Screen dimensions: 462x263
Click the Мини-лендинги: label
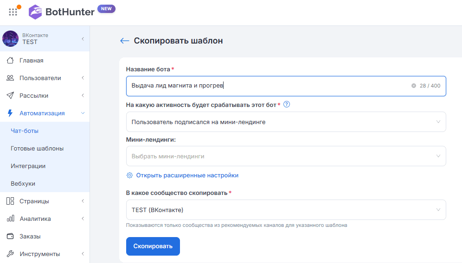[151, 140]
